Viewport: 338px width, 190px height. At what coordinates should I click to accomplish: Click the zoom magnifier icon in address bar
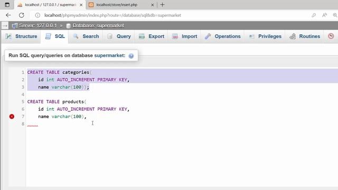click(x=335, y=15)
